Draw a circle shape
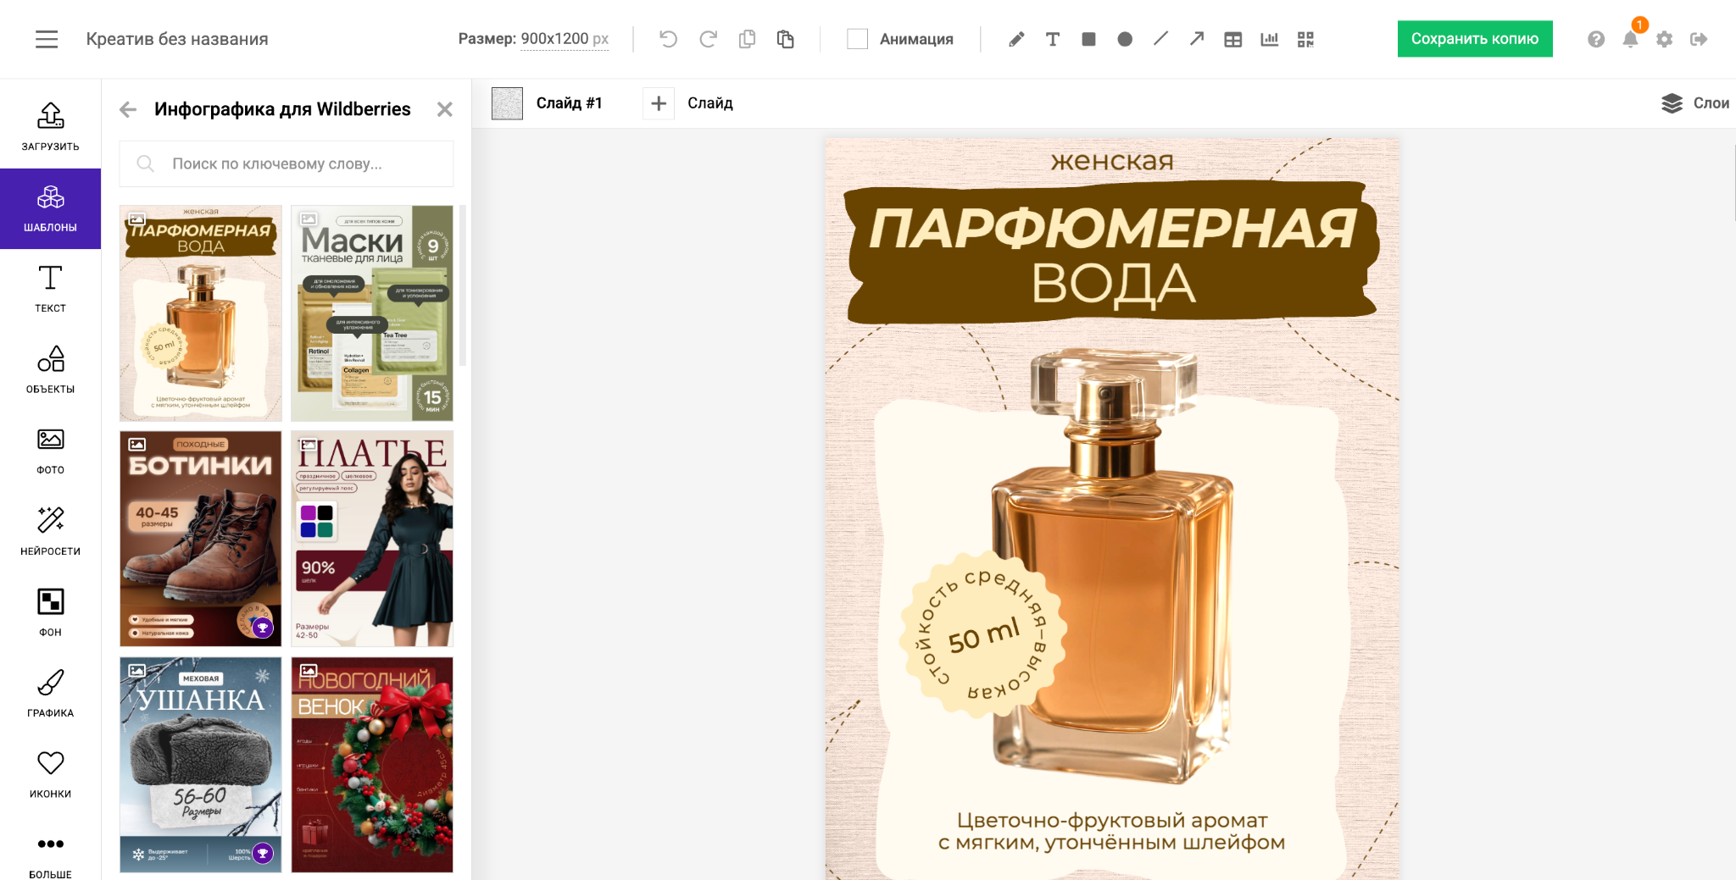This screenshot has width=1736, height=880. coord(1125,39)
